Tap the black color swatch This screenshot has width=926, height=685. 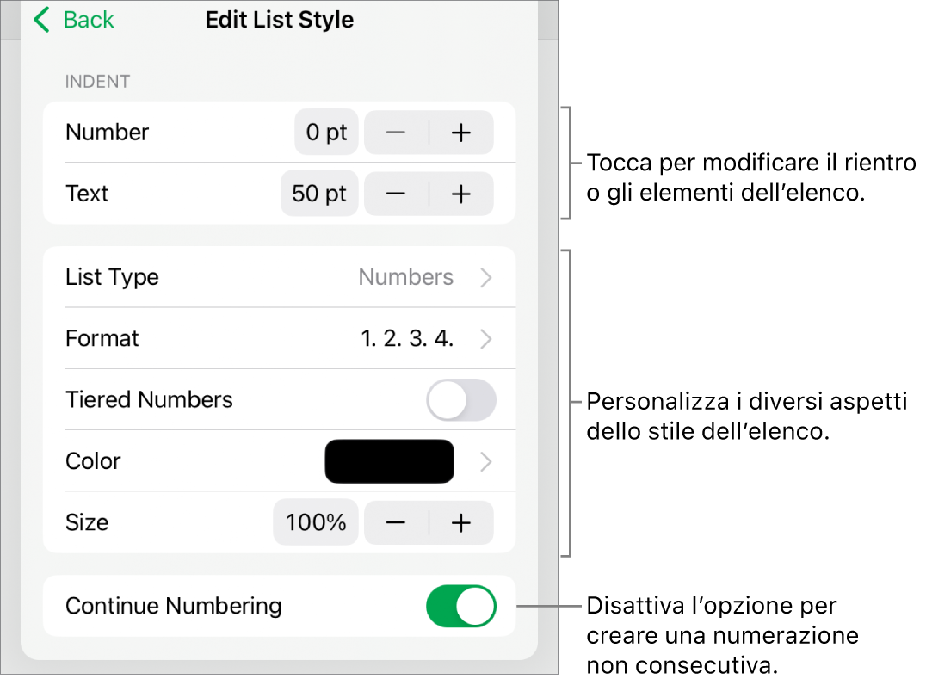[389, 461]
